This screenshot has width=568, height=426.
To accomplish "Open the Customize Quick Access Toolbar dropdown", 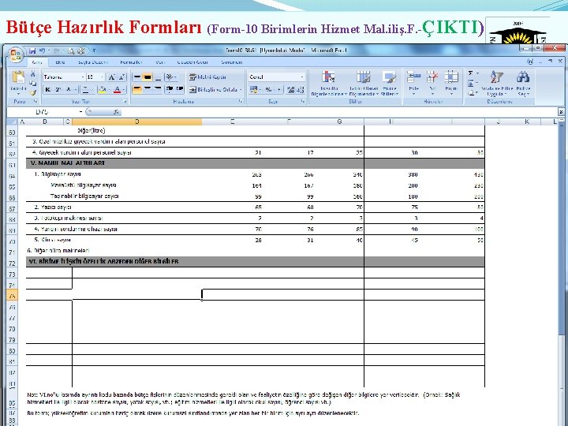I will [94, 50].
